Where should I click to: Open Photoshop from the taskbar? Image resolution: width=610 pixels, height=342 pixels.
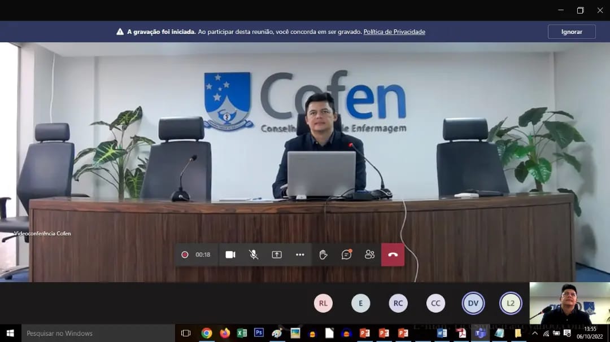point(259,332)
